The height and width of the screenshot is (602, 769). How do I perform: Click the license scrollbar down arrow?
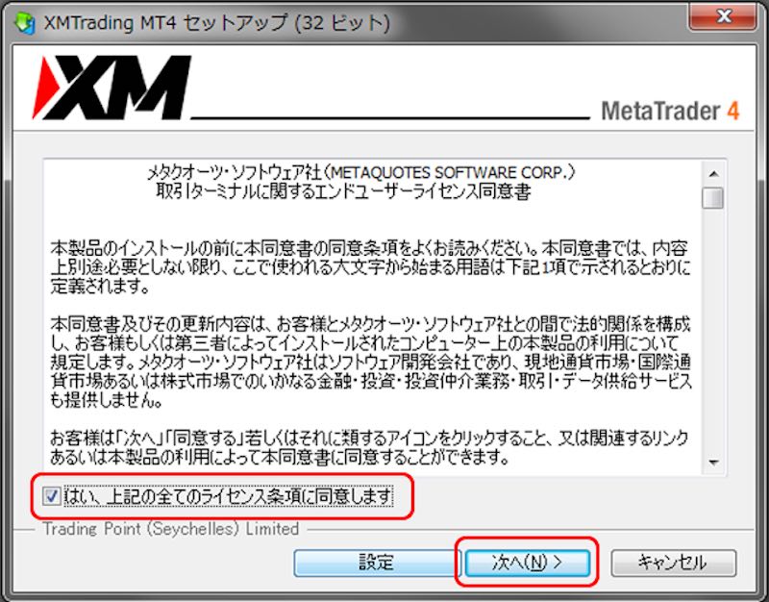(713, 463)
